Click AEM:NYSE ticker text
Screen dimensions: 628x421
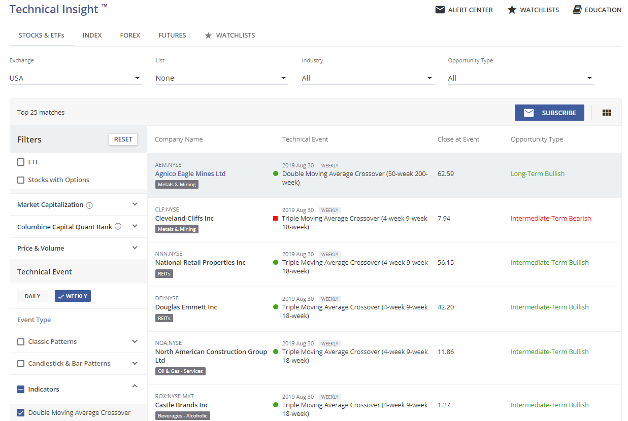point(168,165)
